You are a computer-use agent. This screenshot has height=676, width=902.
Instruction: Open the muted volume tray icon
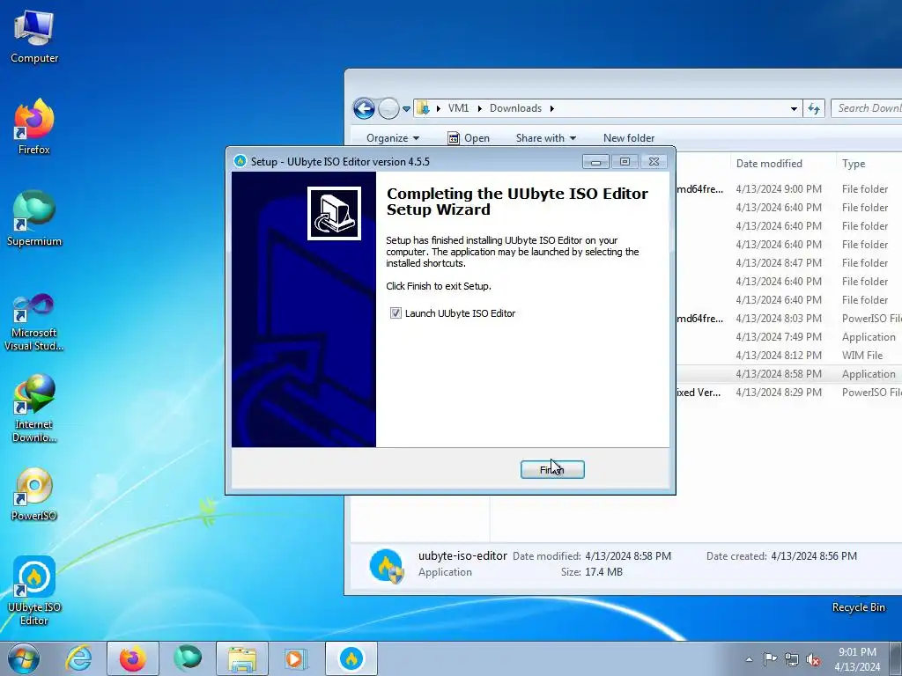pos(813,659)
